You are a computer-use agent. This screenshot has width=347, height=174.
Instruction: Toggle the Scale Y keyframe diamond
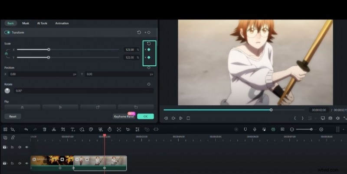click(149, 58)
